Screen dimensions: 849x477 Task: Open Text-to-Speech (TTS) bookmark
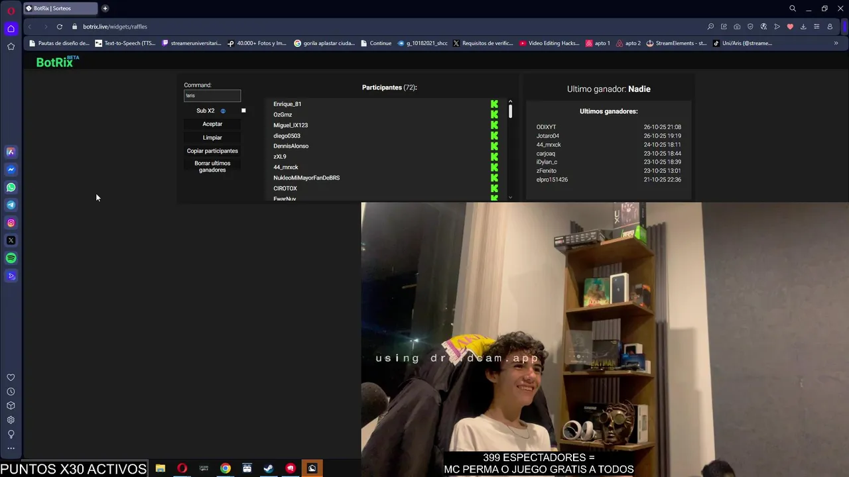(x=125, y=43)
